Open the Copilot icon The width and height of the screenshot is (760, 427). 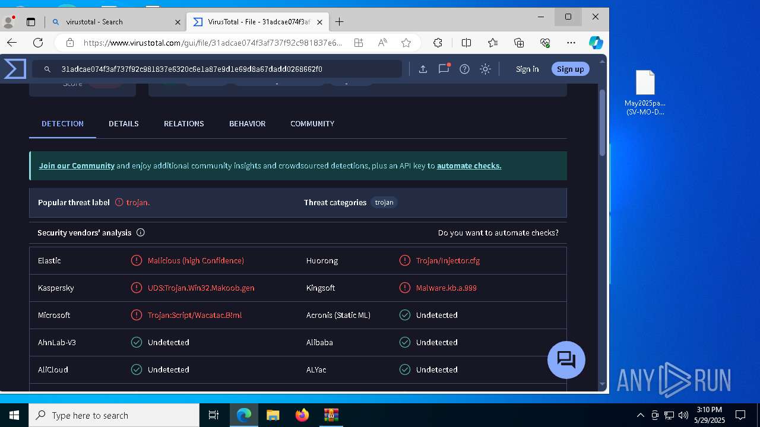(596, 43)
